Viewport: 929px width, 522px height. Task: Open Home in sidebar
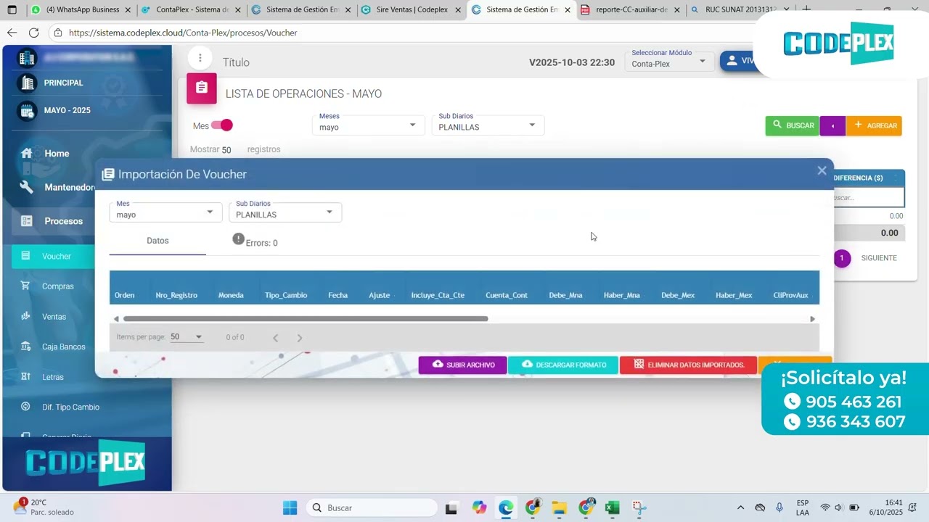point(57,154)
